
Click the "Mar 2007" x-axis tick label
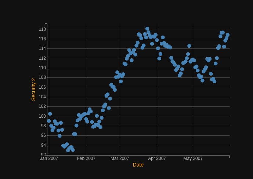coord(120,158)
